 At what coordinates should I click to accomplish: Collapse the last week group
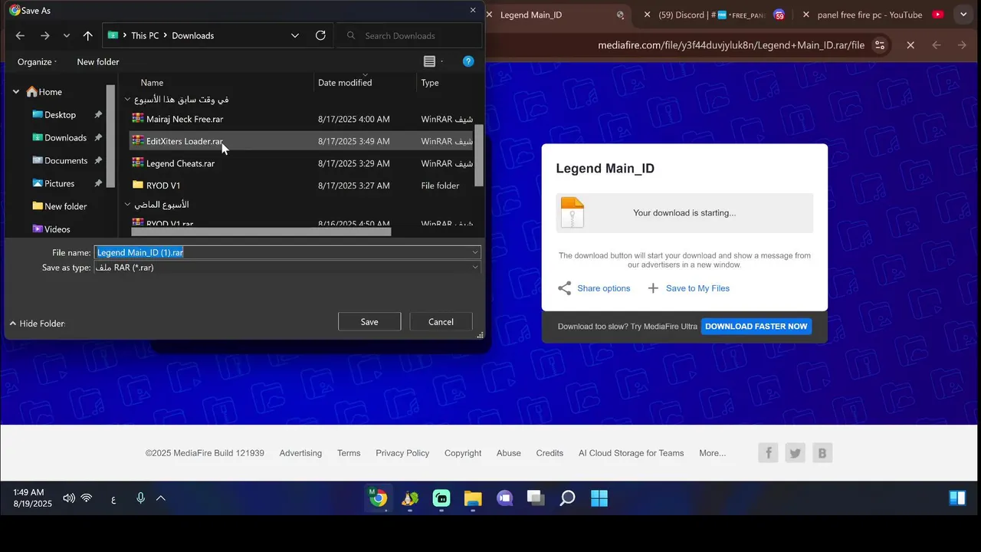(128, 205)
